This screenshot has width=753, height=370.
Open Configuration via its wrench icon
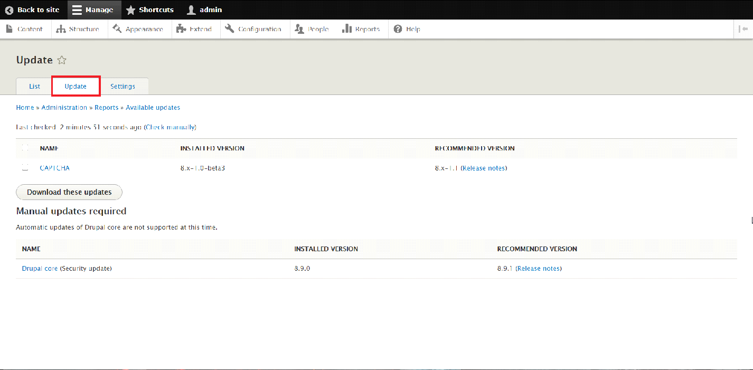pos(230,29)
